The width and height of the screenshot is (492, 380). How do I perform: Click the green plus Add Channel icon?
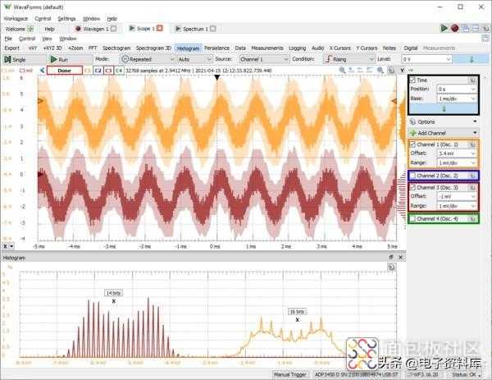point(412,133)
